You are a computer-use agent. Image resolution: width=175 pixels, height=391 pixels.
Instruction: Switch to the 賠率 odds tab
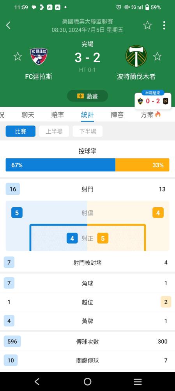point(58,115)
